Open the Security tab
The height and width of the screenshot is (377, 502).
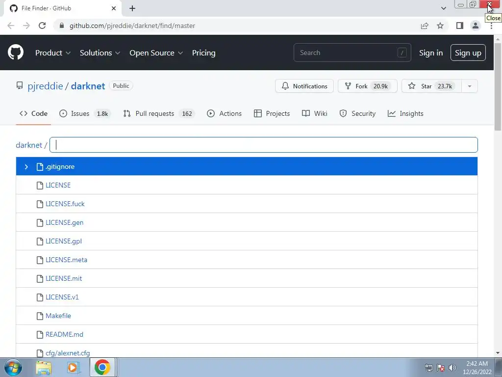pyautogui.click(x=357, y=113)
